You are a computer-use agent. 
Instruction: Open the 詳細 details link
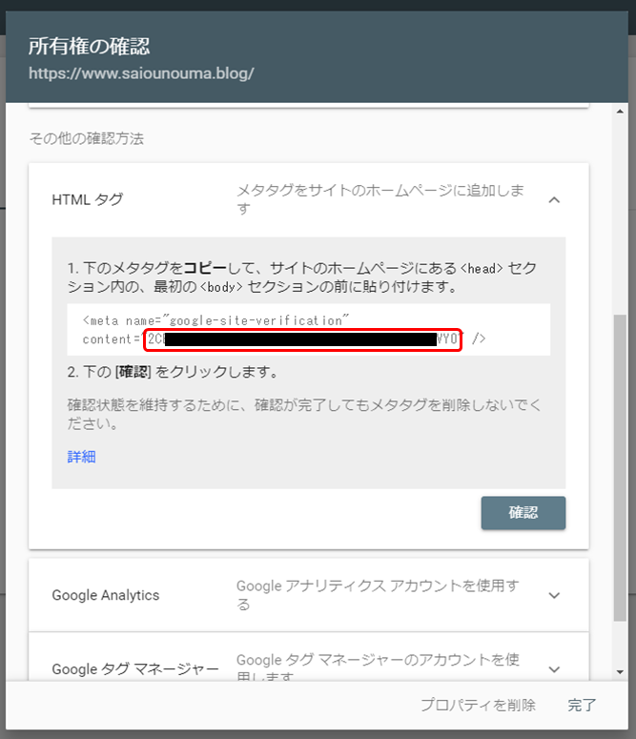pyautogui.click(x=82, y=457)
